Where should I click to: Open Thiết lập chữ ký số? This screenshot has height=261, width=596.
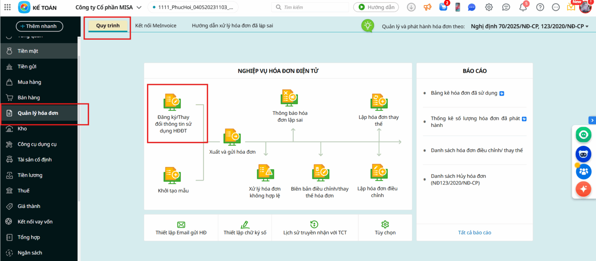coord(245,228)
